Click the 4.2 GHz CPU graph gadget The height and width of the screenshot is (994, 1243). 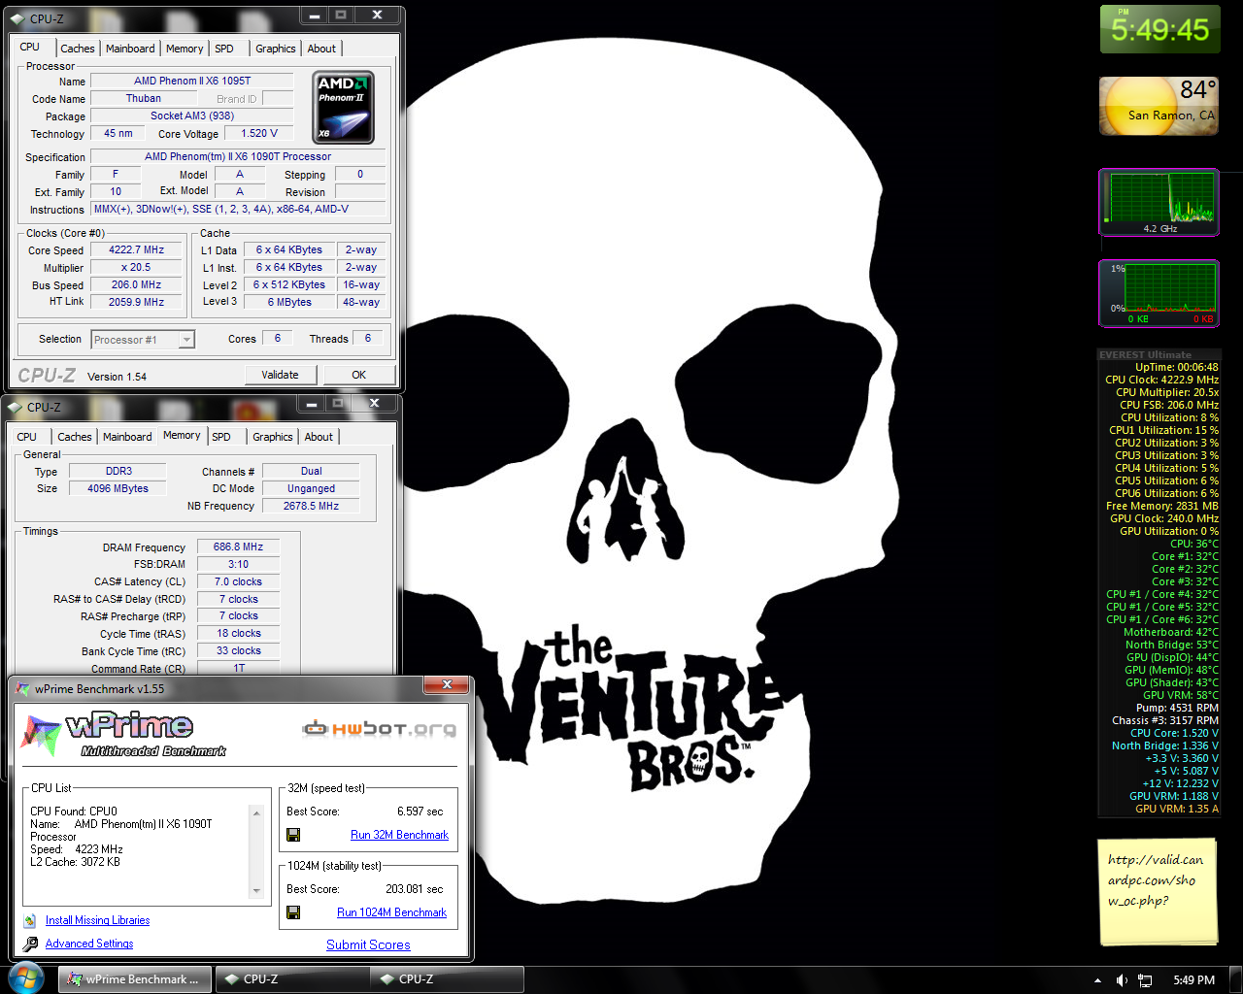(1159, 203)
